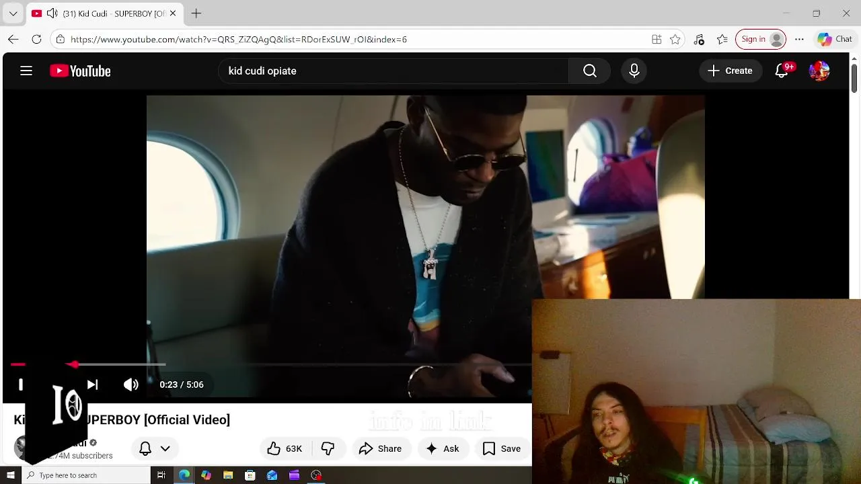Open Edge Settings and more ellipsis

799,39
